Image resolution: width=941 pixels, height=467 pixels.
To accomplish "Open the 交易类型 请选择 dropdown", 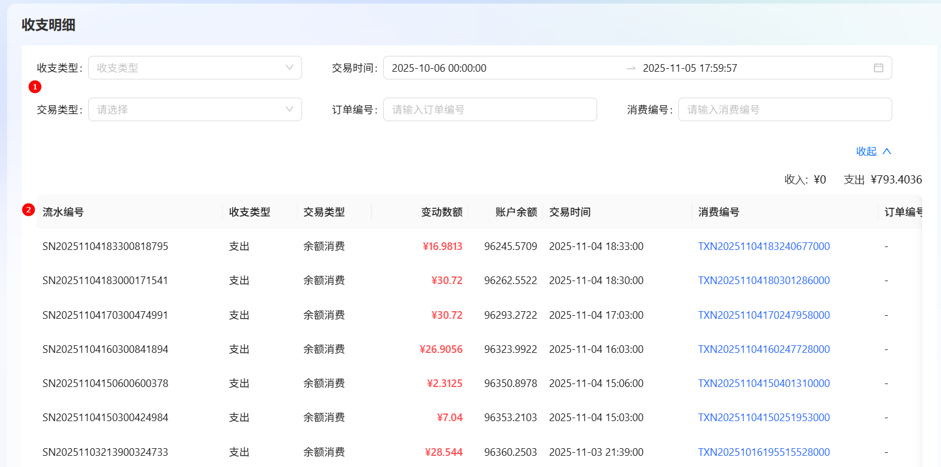I will pyautogui.click(x=195, y=109).
